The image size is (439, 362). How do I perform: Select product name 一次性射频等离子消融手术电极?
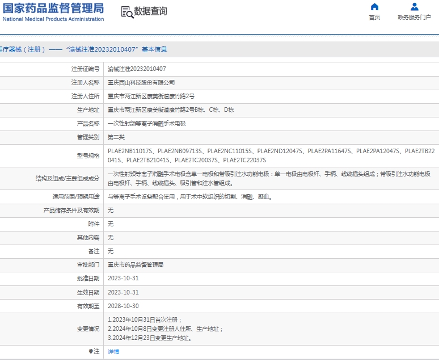[147, 124]
